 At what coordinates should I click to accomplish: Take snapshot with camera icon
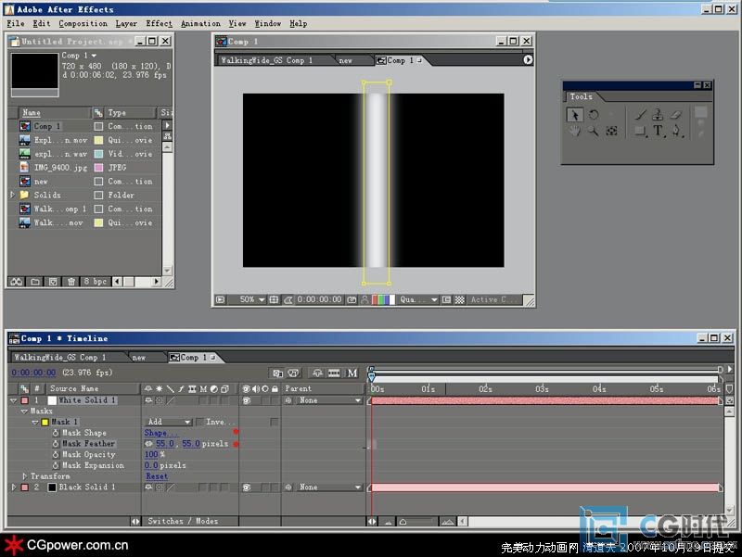[x=352, y=299]
